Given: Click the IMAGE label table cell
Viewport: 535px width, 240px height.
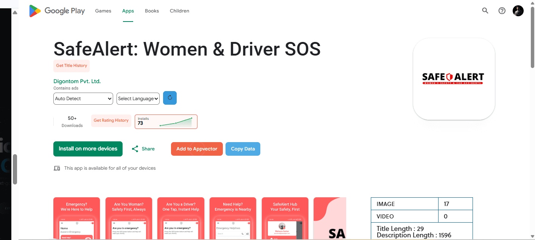Looking at the screenshot, I should click(x=404, y=204).
